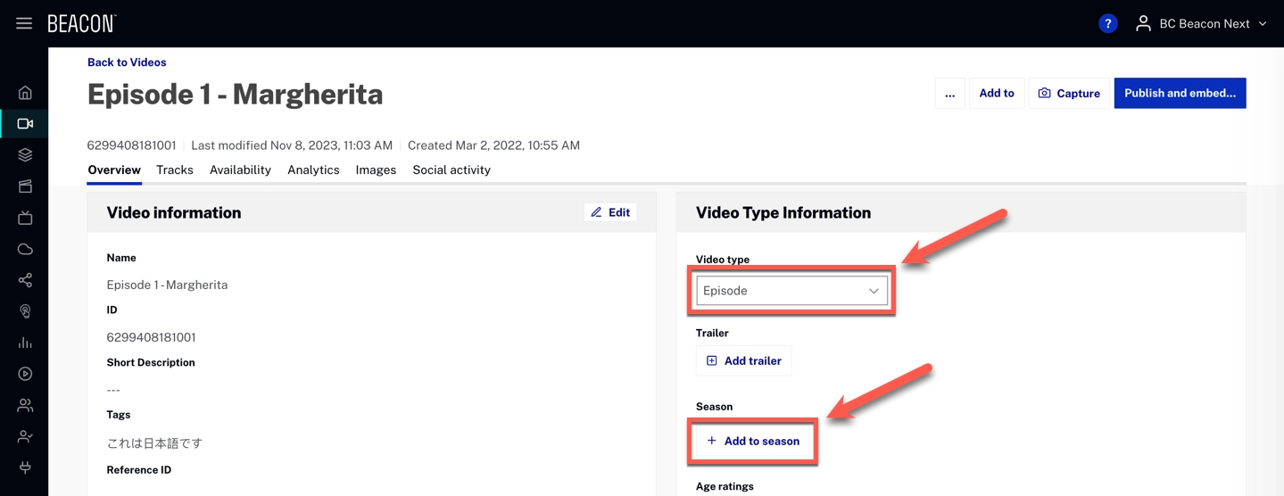
Task: Open the Social activity tab
Action: click(451, 169)
